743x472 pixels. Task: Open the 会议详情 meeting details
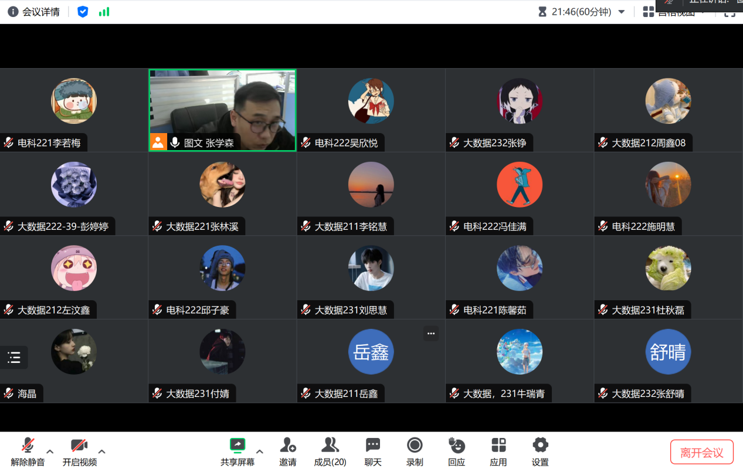click(34, 12)
